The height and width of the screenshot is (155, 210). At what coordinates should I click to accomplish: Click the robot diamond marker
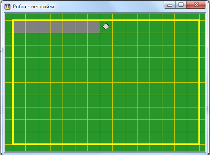[106, 26]
